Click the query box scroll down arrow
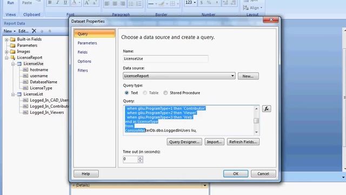 point(256,132)
